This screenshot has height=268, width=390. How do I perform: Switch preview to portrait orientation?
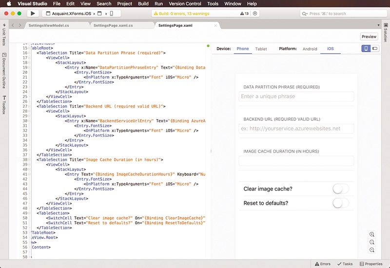click(366, 49)
